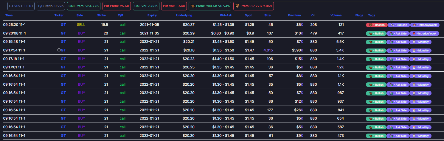Click the 5.5K volume value
Viewport: 444px width, 141px height.
click(340, 42)
